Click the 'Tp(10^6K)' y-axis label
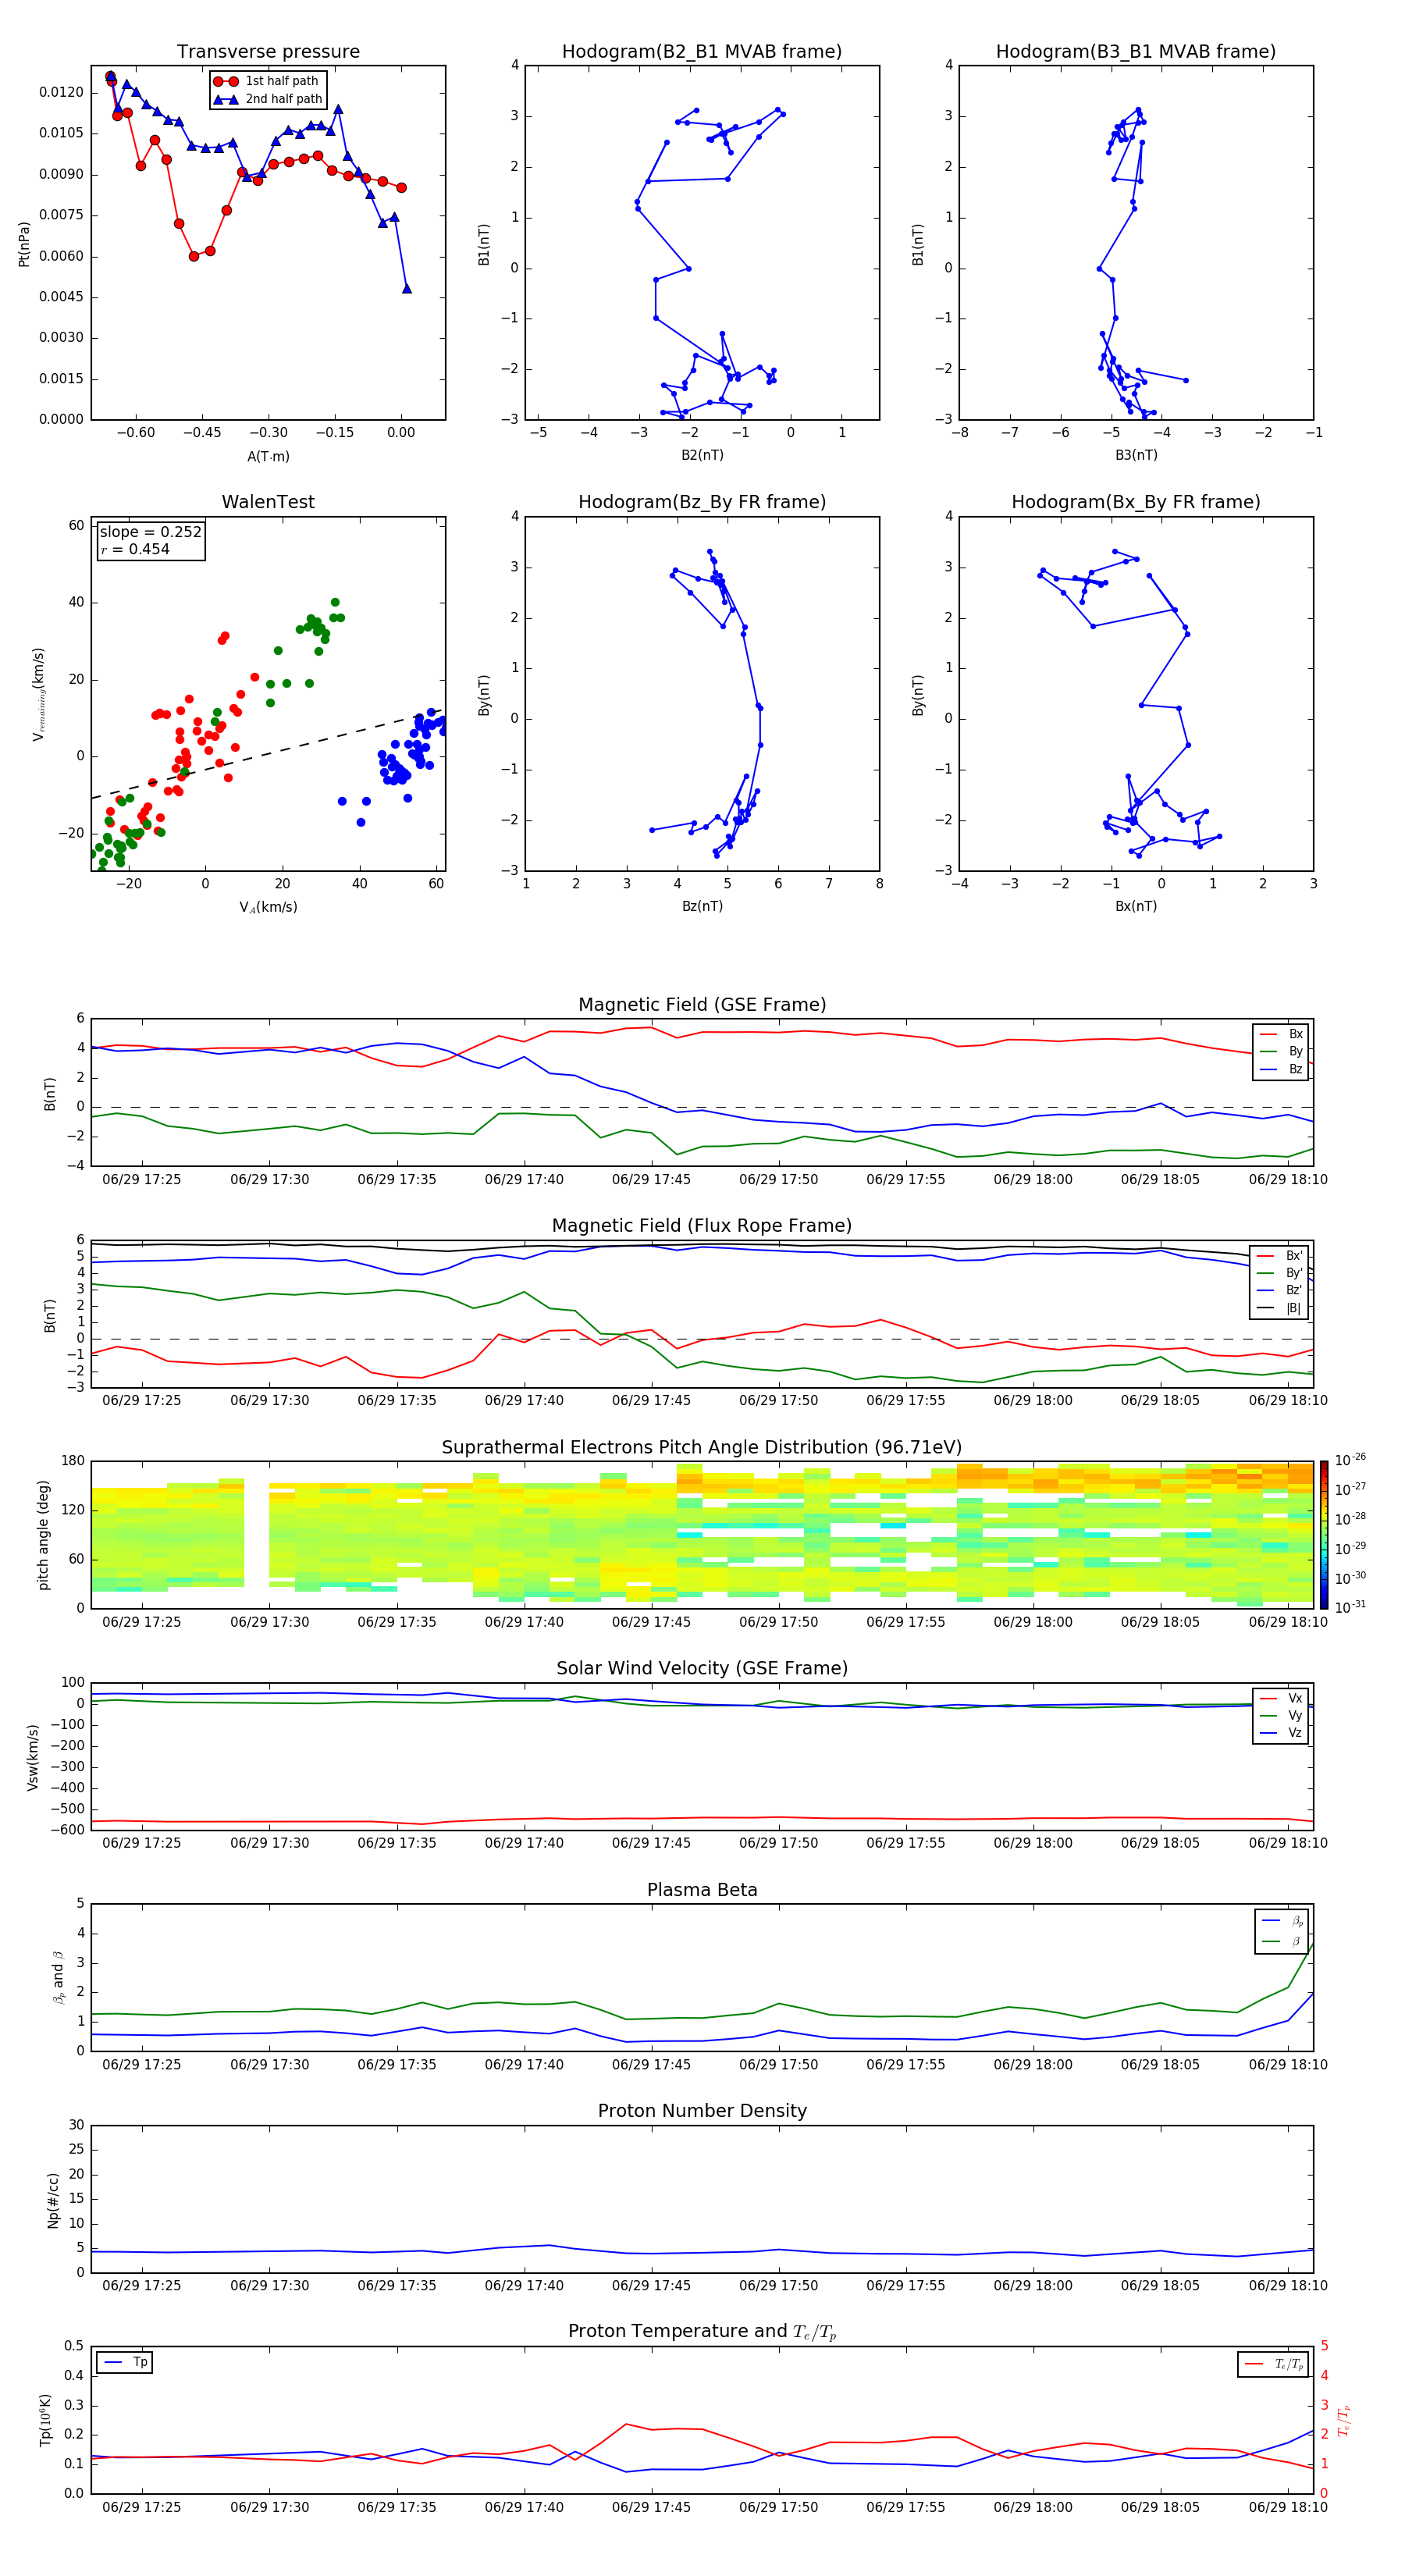Viewport: 1405px width, 2576px height. (45, 2420)
